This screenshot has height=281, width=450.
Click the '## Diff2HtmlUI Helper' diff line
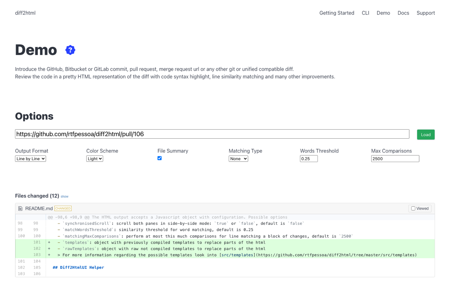(240, 268)
